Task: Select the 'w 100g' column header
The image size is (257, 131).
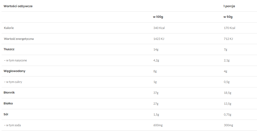Action: coord(158,17)
